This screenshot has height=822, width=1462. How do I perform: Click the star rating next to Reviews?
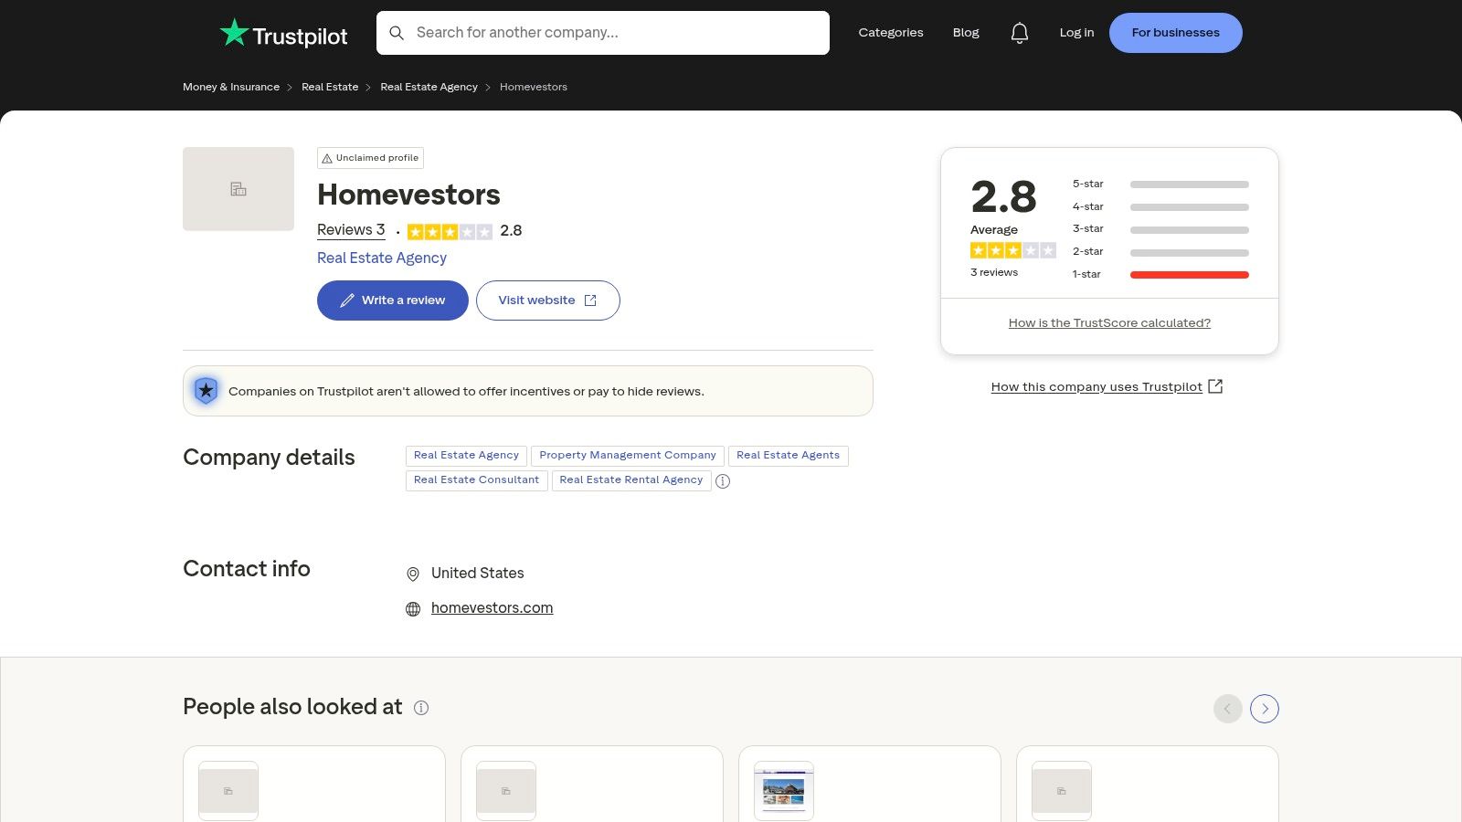point(450,232)
